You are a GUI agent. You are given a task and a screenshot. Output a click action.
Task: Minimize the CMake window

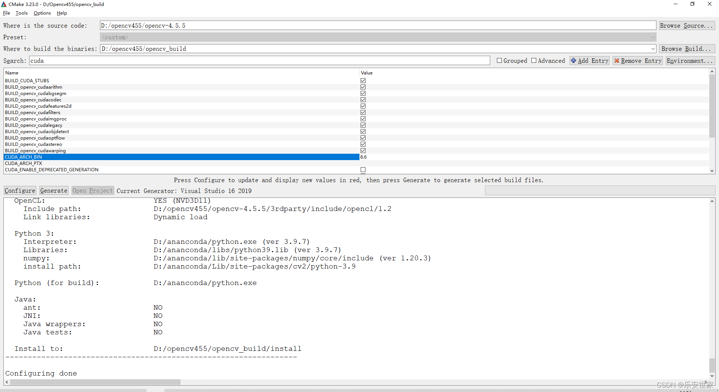coord(676,4)
